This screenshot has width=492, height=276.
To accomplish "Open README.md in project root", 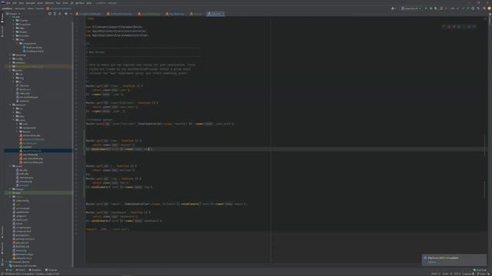I will 22,246.
